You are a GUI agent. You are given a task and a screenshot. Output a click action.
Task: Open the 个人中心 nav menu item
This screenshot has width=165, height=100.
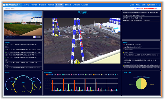(x=26, y=5)
